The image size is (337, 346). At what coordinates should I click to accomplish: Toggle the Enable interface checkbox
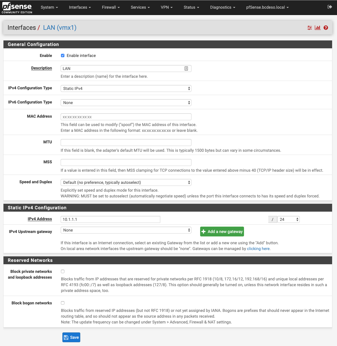pyautogui.click(x=63, y=55)
